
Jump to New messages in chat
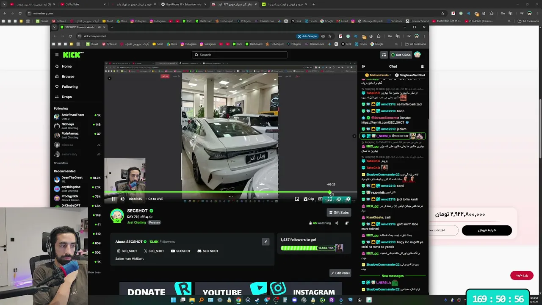coord(393,276)
